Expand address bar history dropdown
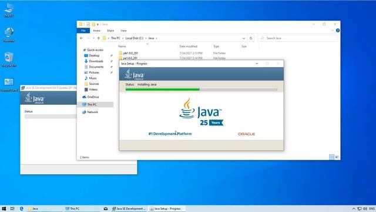Image resolution: width=376 pixels, height=212 pixels. tap(244, 38)
